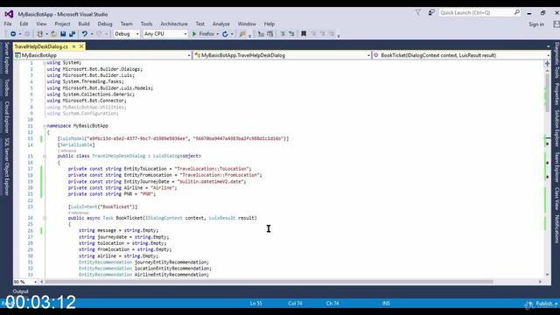
Task: Click the Navigate Backward toolbar icon
Action: [13, 34]
